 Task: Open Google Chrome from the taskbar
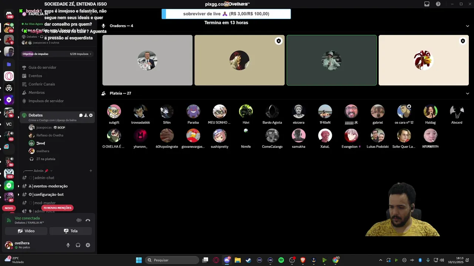(x=336, y=260)
